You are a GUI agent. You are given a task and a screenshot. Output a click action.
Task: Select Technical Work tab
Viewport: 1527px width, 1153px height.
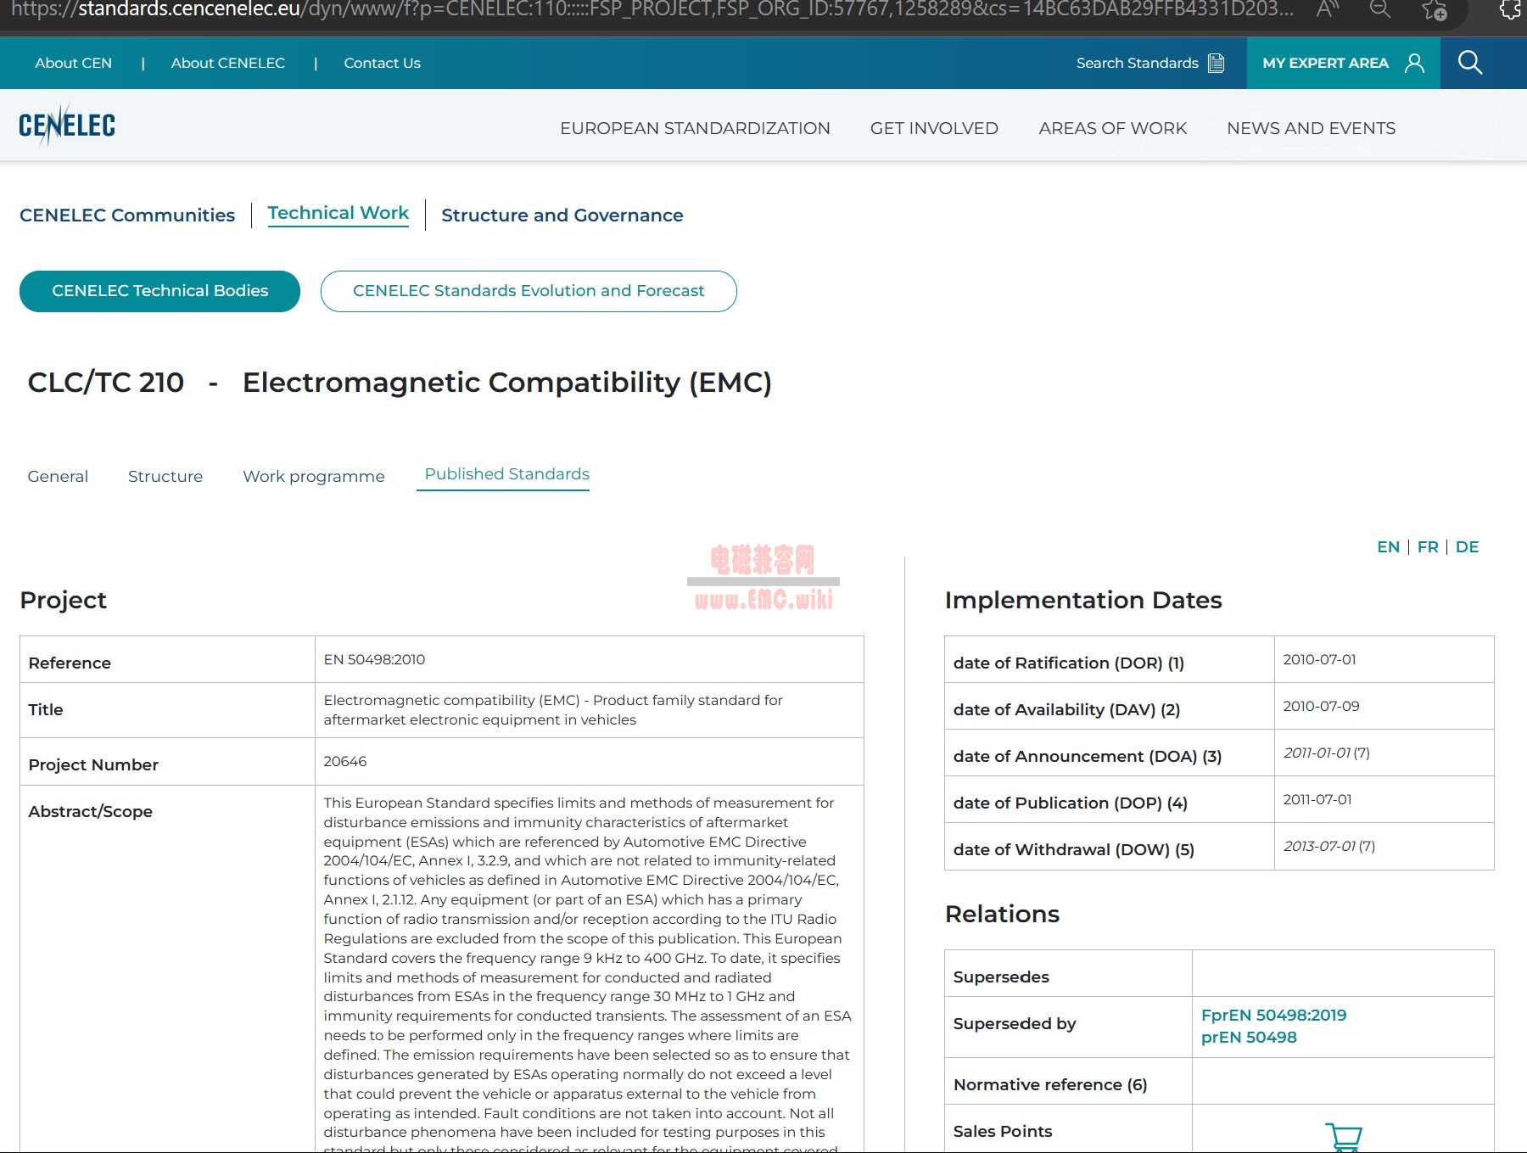pos(338,213)
